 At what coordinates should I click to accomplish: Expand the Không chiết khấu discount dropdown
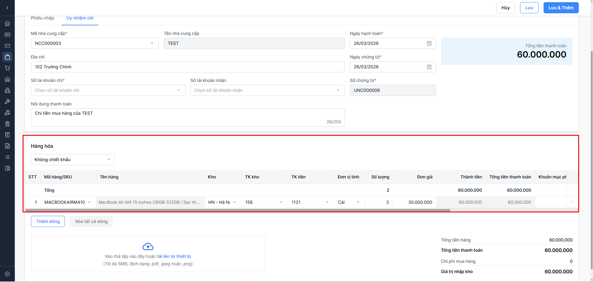72,160
